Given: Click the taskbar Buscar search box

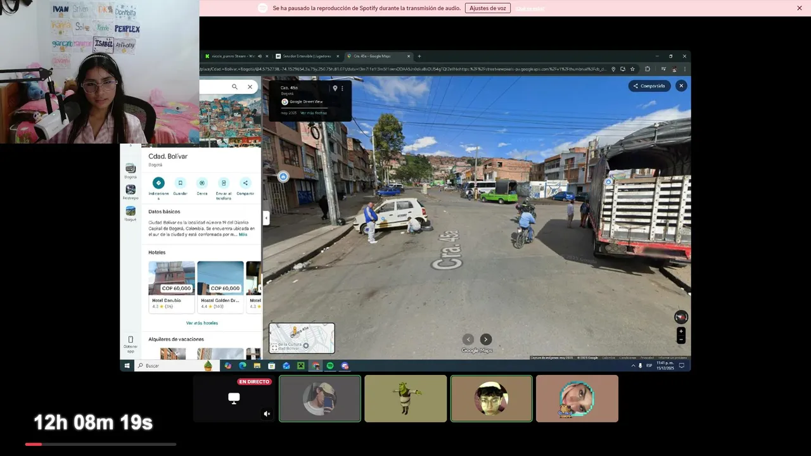Looking at the screenshot, I should click(x=176, y=365).
